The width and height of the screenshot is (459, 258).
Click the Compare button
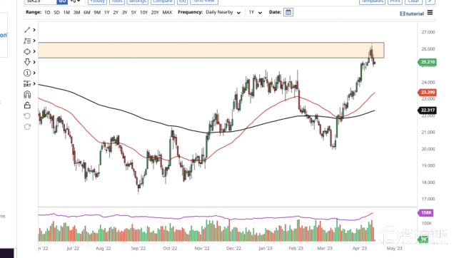163,1
